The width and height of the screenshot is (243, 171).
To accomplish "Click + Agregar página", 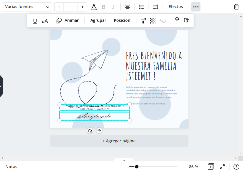I will pyautogui.click(x=119, y=141).
